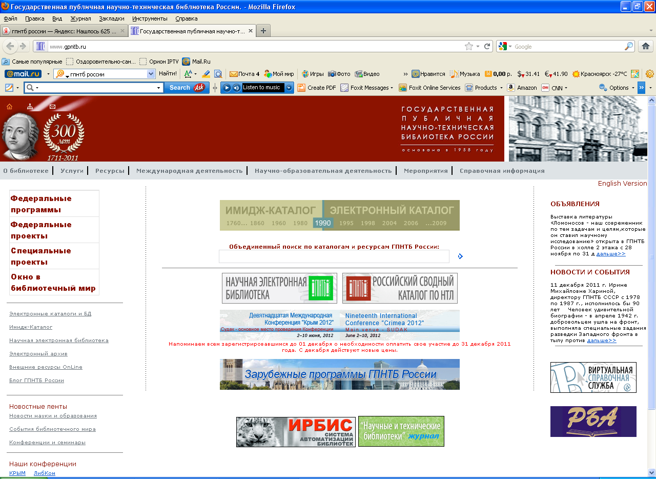Open Почта 4 mail icon

[244, 74]
